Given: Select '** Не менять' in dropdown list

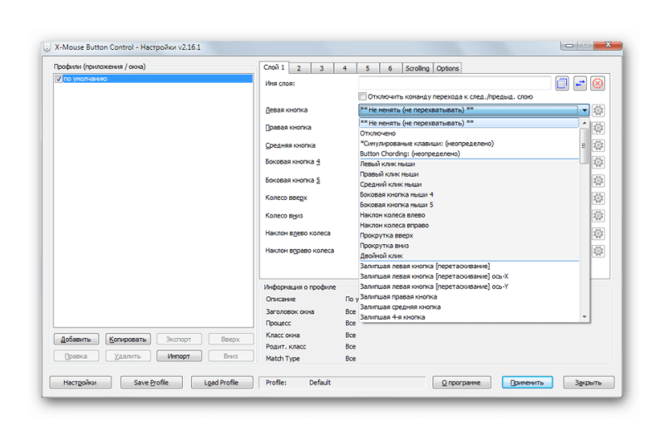Looking at the screenshot, I should coord(469,123).
